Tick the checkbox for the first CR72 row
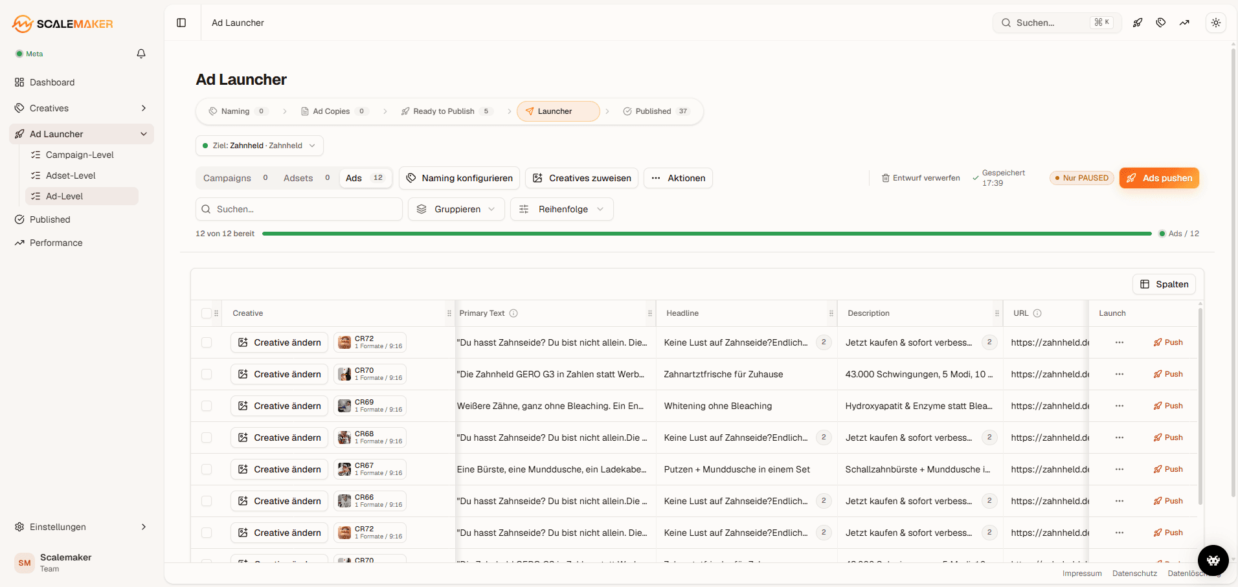The width and height of the screenshot is (1238, 587). [207, 342]
